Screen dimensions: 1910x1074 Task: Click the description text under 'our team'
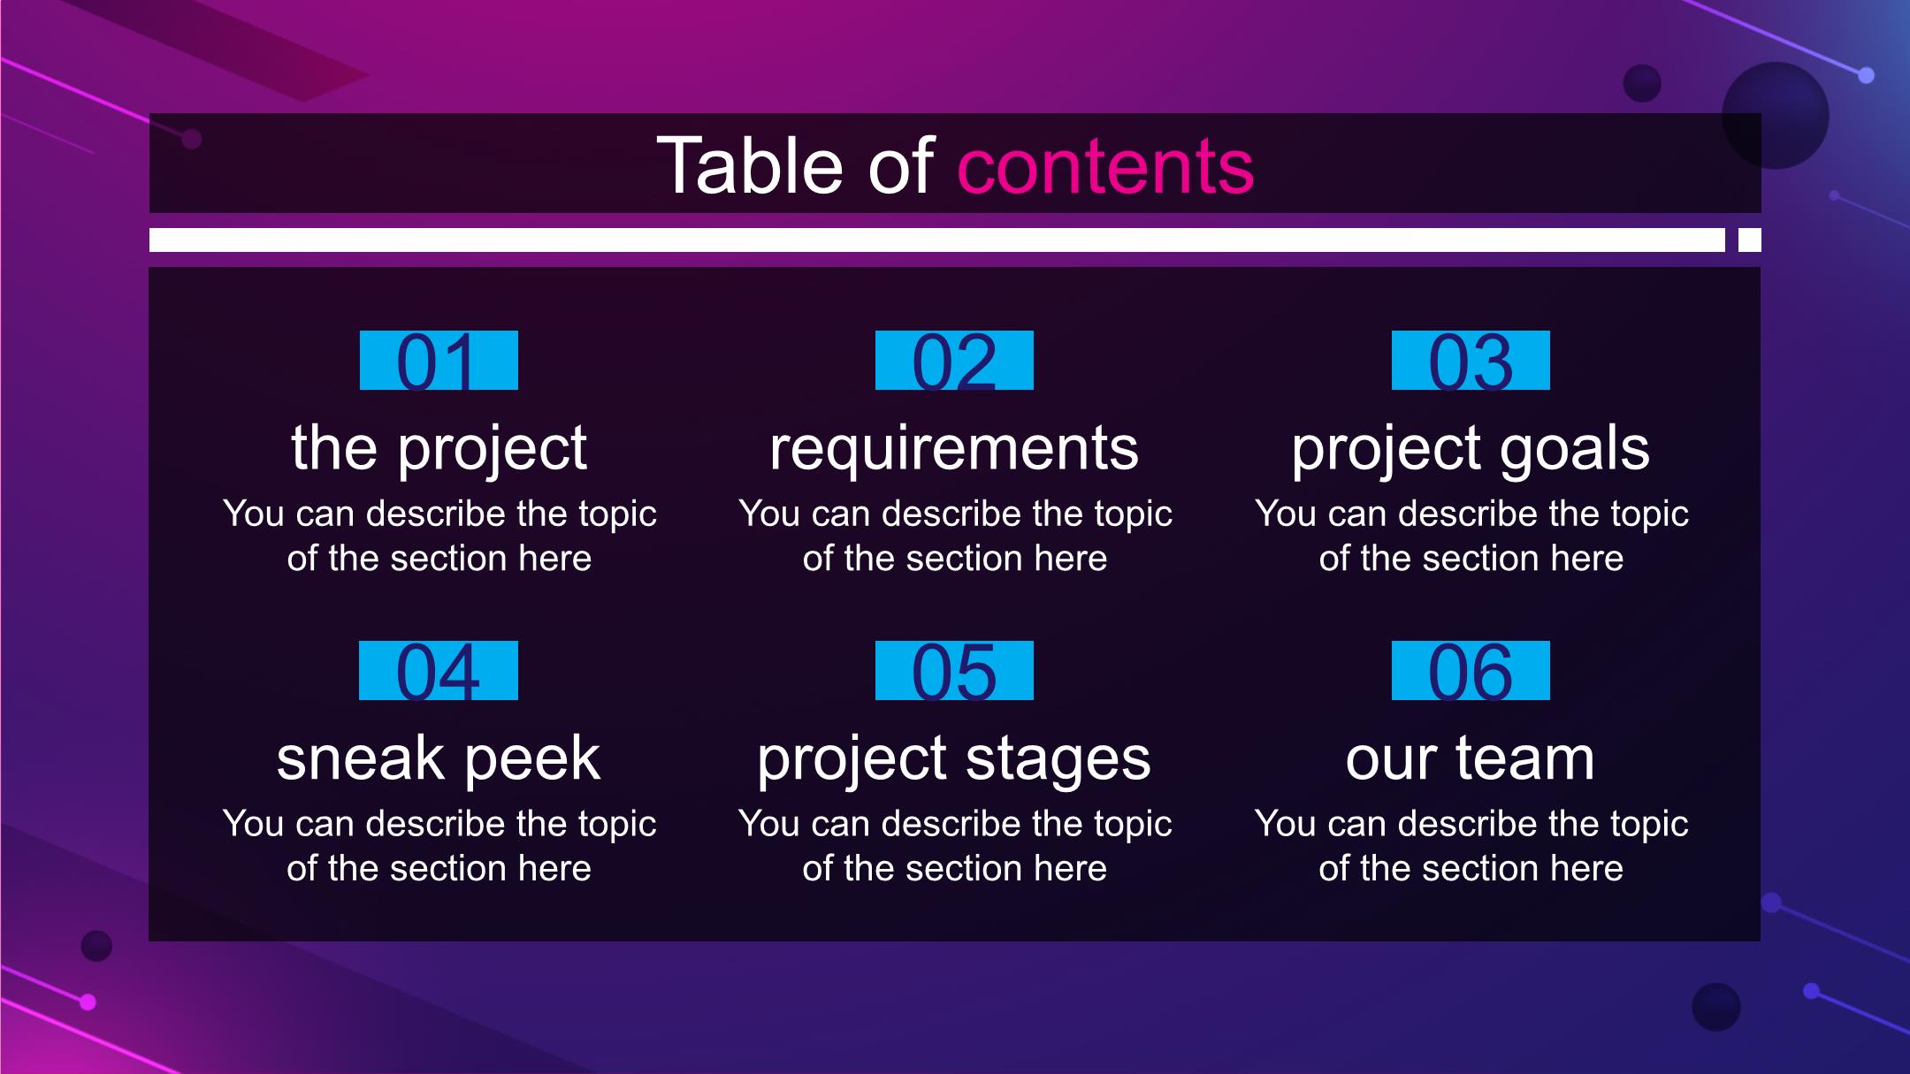pos(1471,846)
